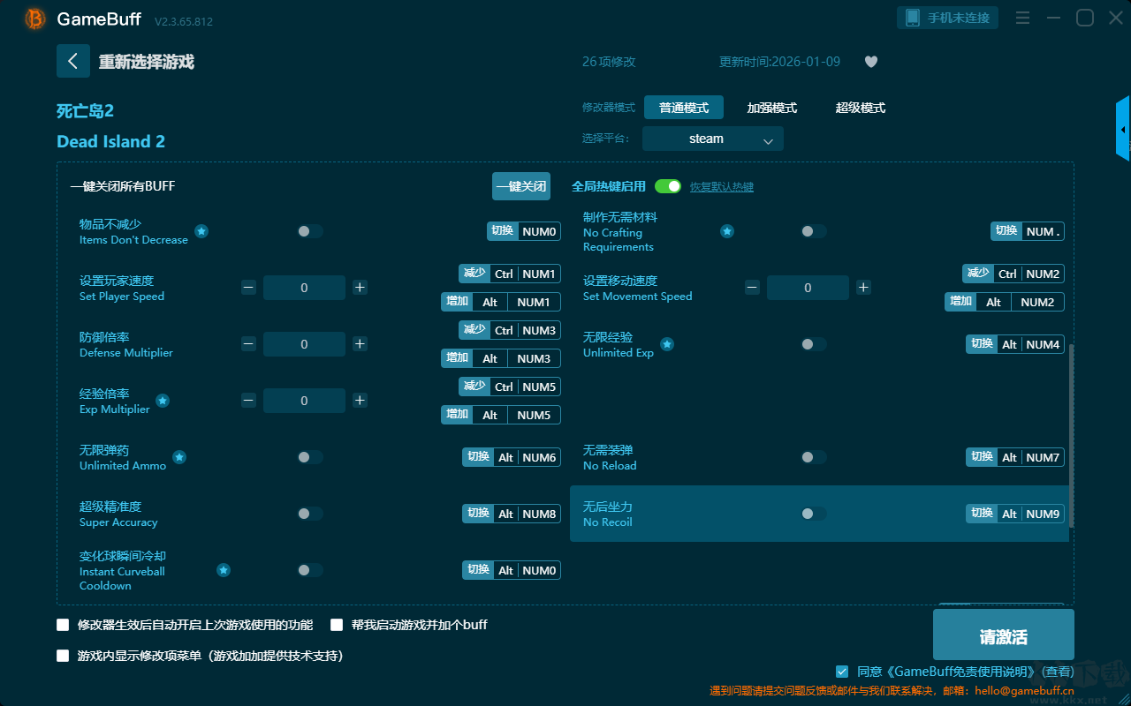The width and height of the screenshot is (1131, 706).
Task: Click the phone not connected button
Action: [948, 18]
